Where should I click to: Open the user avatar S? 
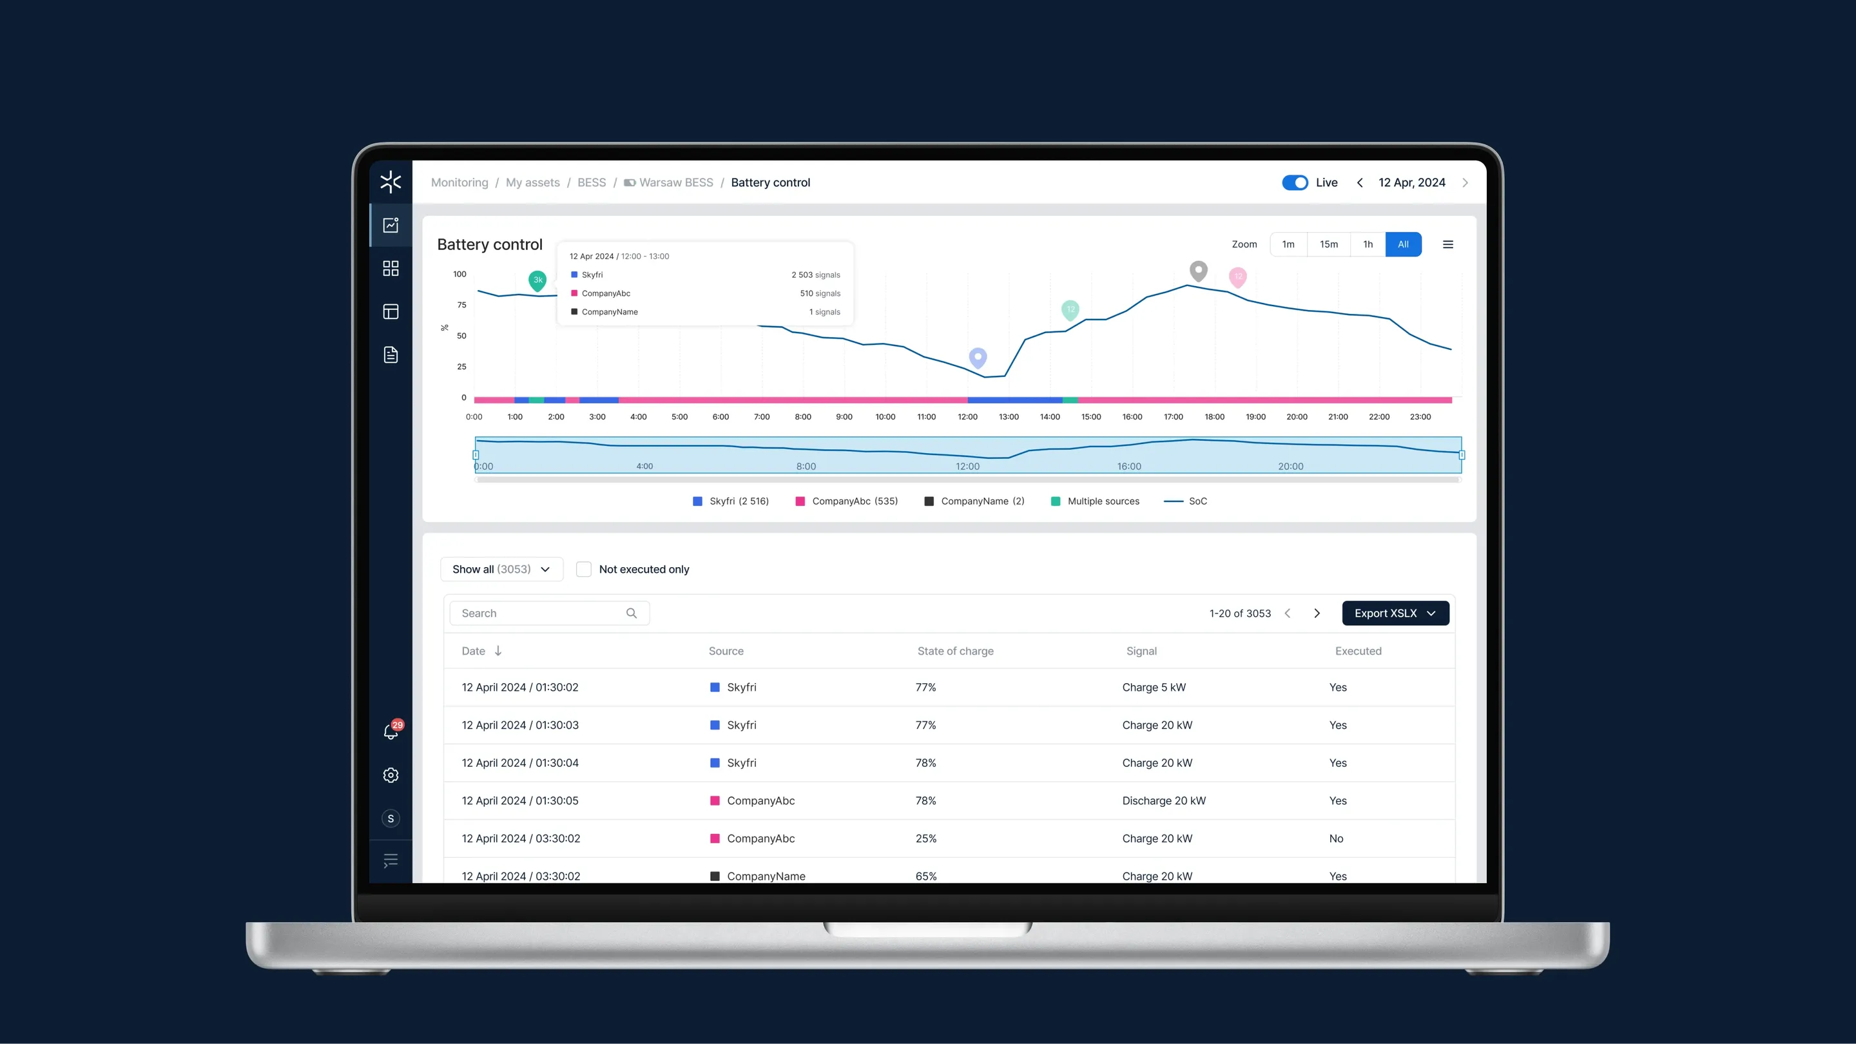tap(391, 818)
